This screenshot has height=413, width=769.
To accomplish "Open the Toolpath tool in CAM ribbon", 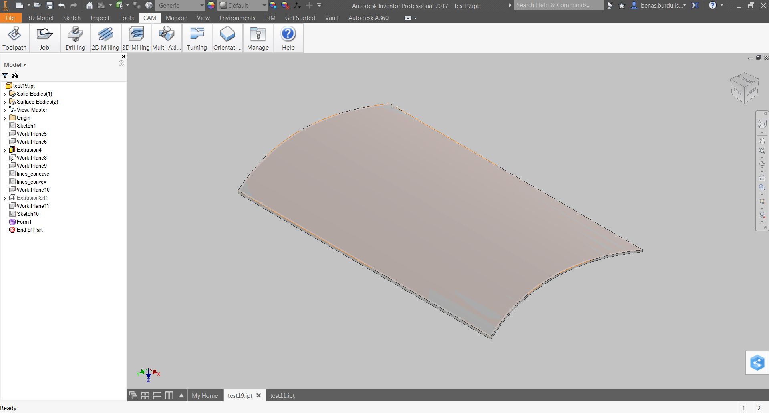I will 14,38.
